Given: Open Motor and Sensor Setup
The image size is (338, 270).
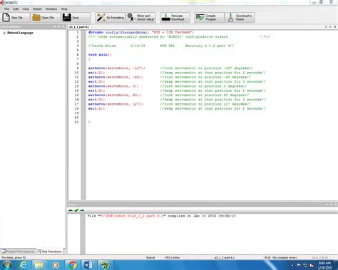Looking at the screenshot, I should point(141,18).
